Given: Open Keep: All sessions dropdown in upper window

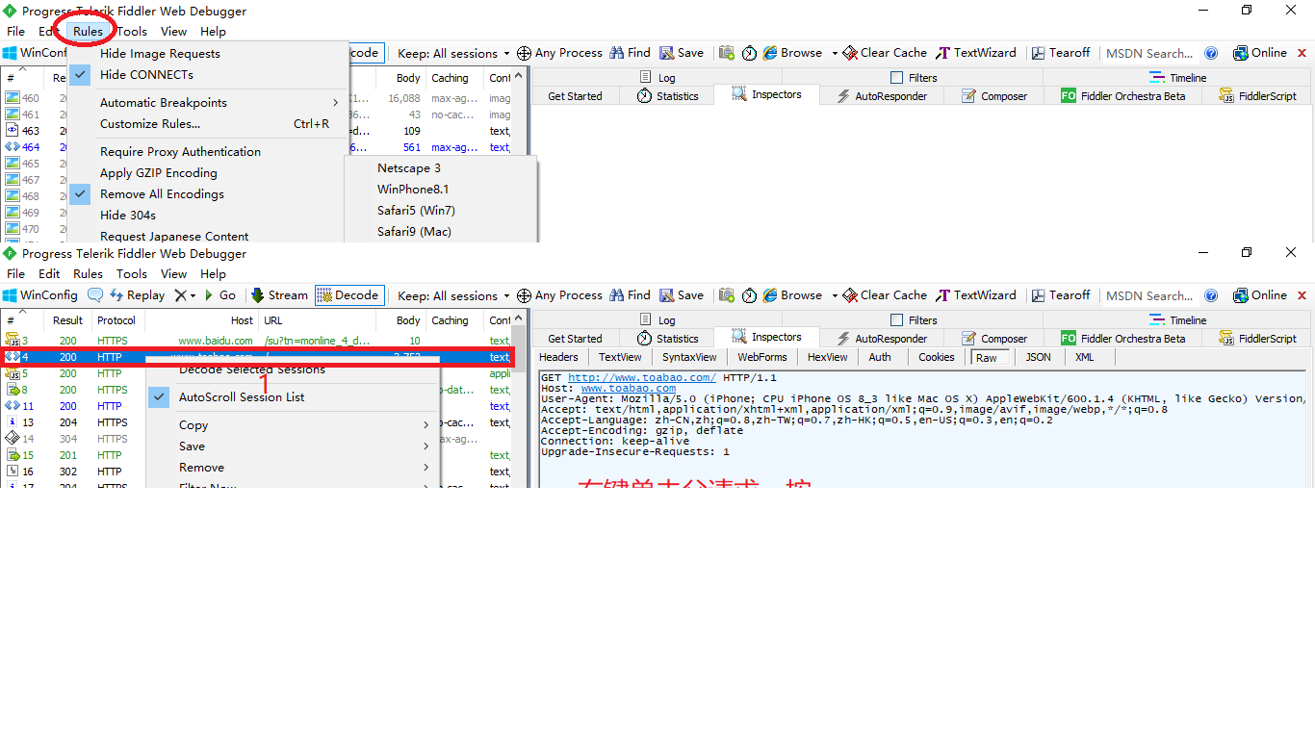Looking at the screenshot, I should point(454,54).
